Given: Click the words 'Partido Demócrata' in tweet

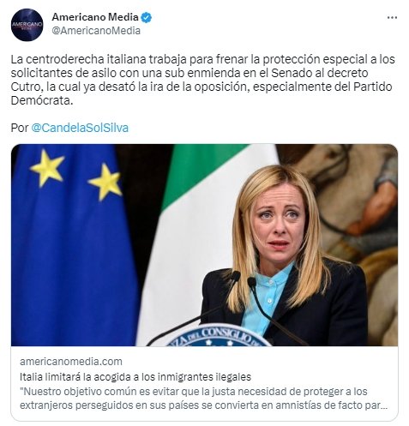Looking at the screenshot, I should 200,93.
